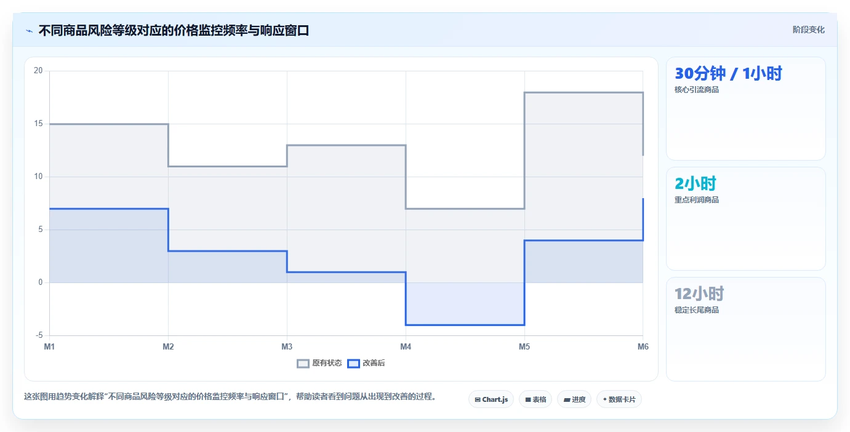
Task: Click the grey 原有状态 legend swatch
Action: click(303, 363)
